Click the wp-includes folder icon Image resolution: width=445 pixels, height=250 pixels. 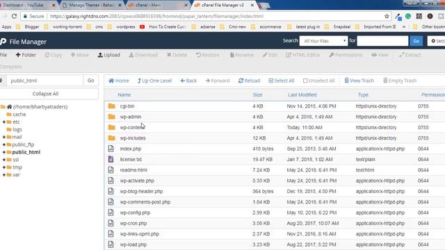(x=111, y=138)
